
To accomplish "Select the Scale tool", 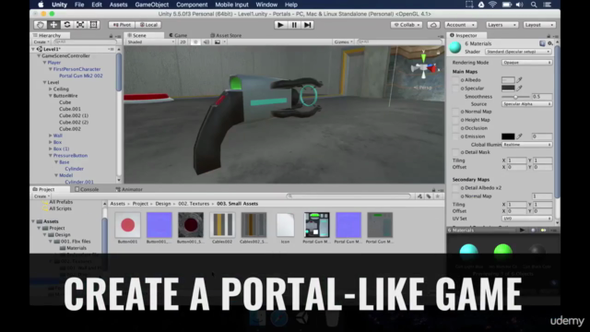I will (80, 25).
